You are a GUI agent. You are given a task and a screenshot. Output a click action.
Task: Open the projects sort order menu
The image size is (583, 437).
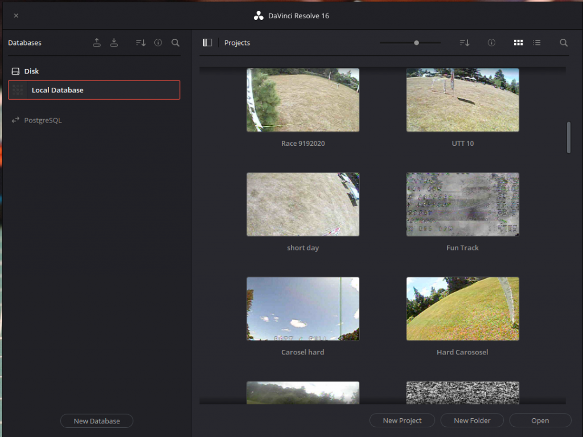pos(465,43)
